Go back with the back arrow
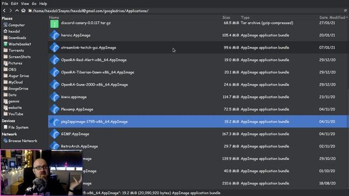The image size is (349, 196). click(4, 10)
